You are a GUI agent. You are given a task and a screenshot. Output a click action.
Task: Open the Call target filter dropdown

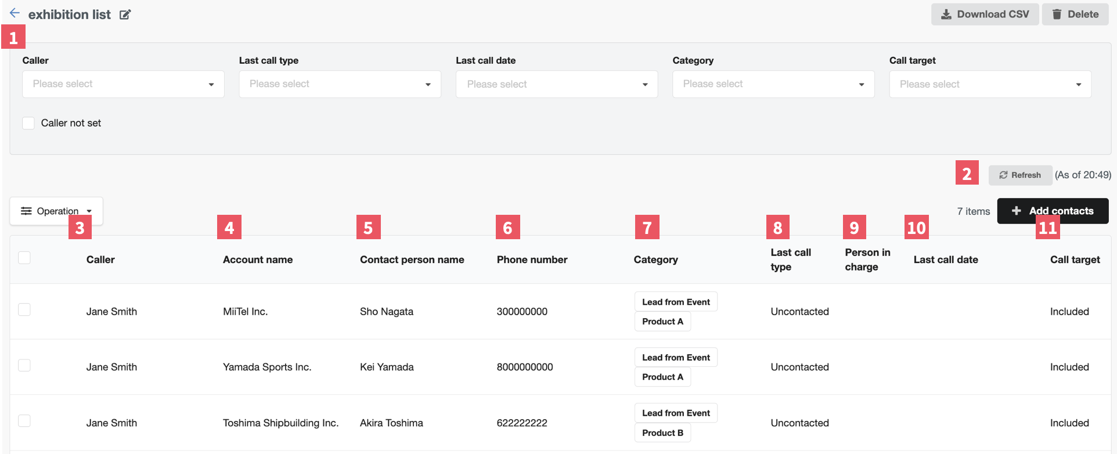pyautogui.click(x=990, y=84)
